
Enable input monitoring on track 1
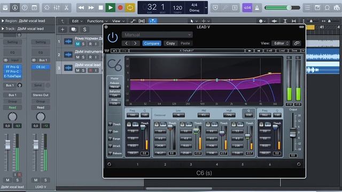click(x=96, y=44)
